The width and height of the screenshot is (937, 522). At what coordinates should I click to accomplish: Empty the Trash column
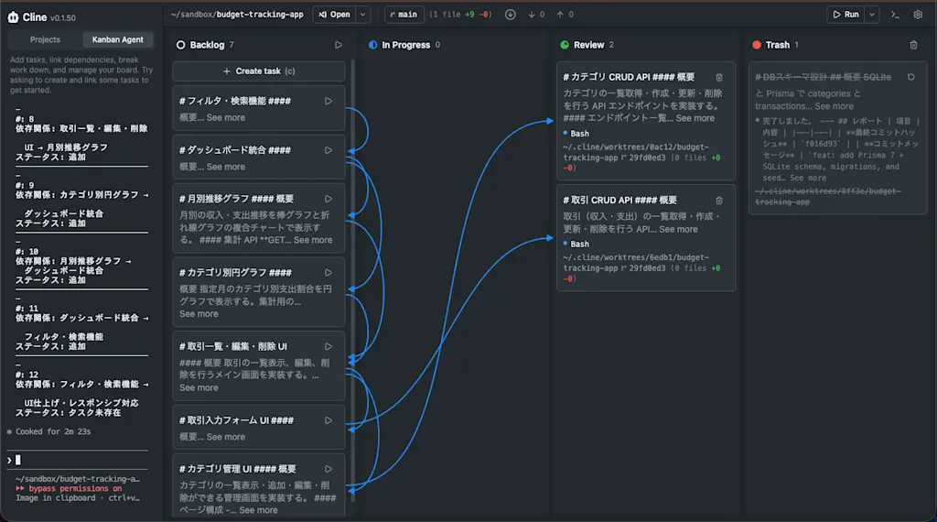[913, 45]
